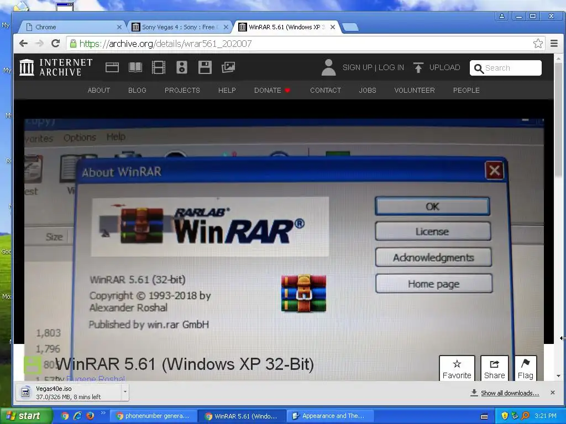The image size is (566, 424).
Task: Launch Chrome from the quick launch bar
Action: pyautogui.click(x=65, y=416)
